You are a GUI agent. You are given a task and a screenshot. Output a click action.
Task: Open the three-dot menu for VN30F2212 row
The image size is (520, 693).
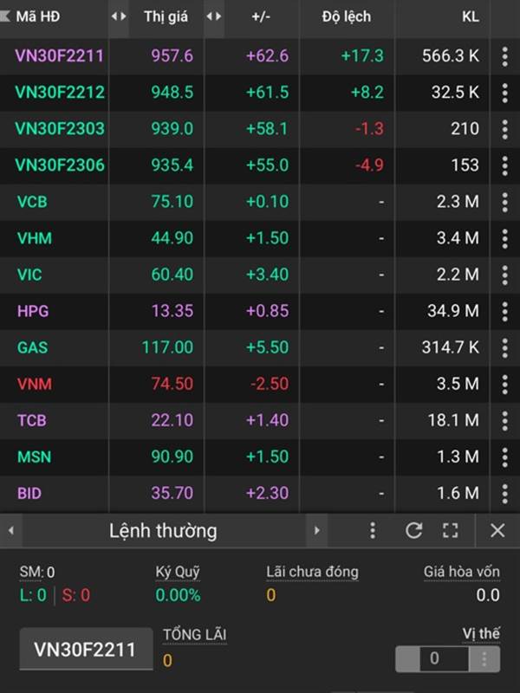505,93
